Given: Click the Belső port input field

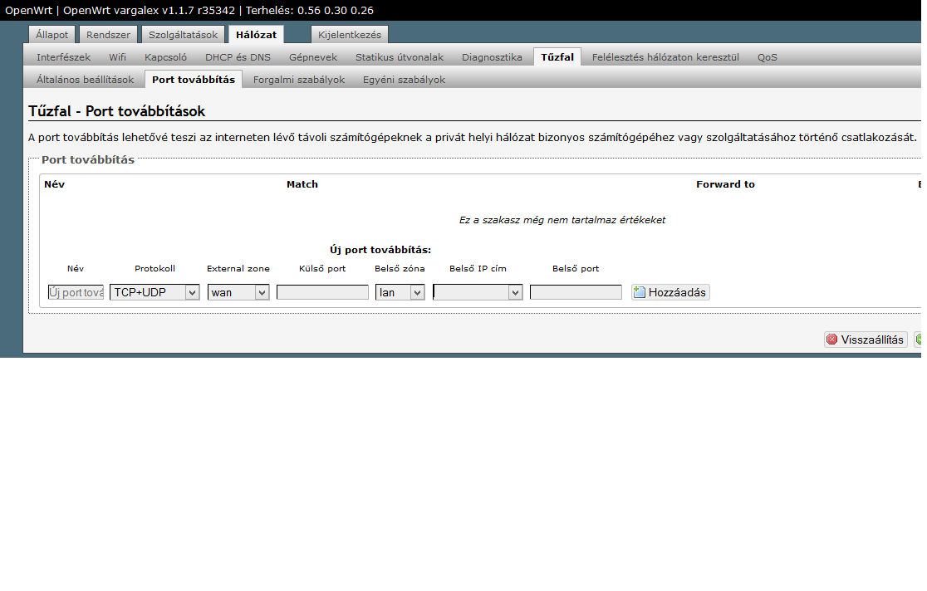Looking at the screenshot, I should 576,292.
